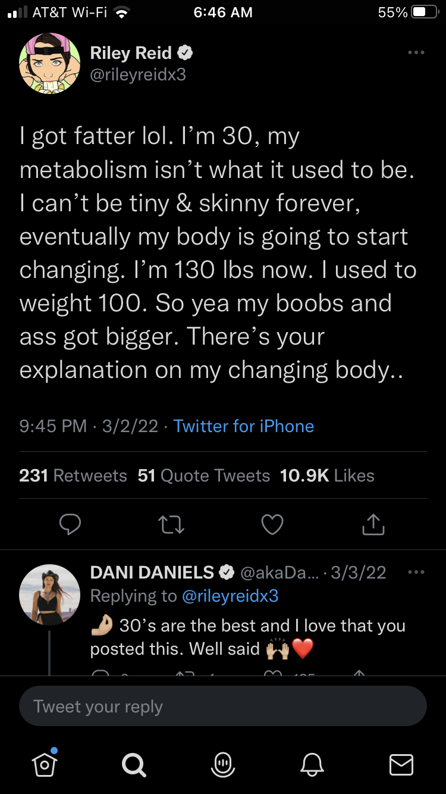The height and width of the screenshot is (794, 446).
Task: Tap the @rileyreidx3 mention in reply
Action: click(x=230, y=596)
